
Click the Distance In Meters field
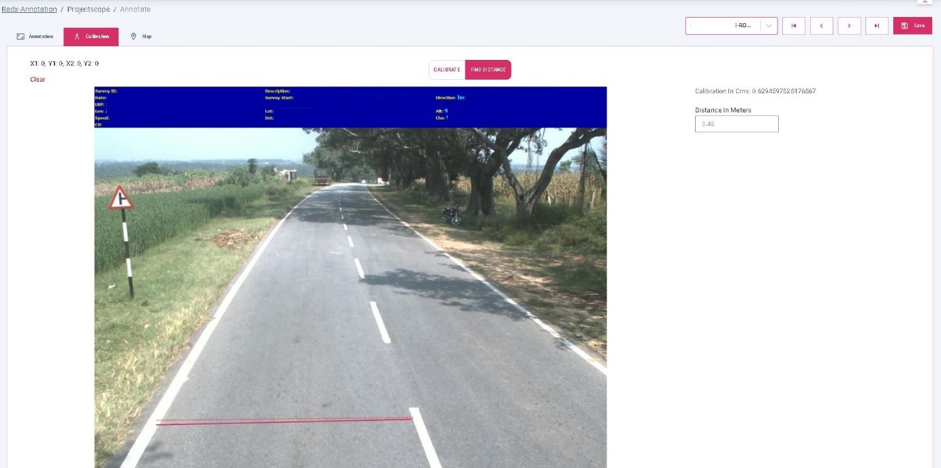point(737,124)
